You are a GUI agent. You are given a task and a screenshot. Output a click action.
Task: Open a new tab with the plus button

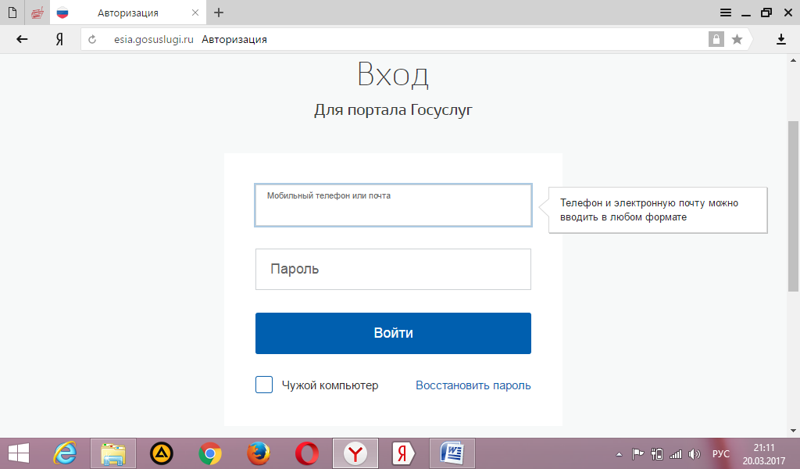[219, 13]
